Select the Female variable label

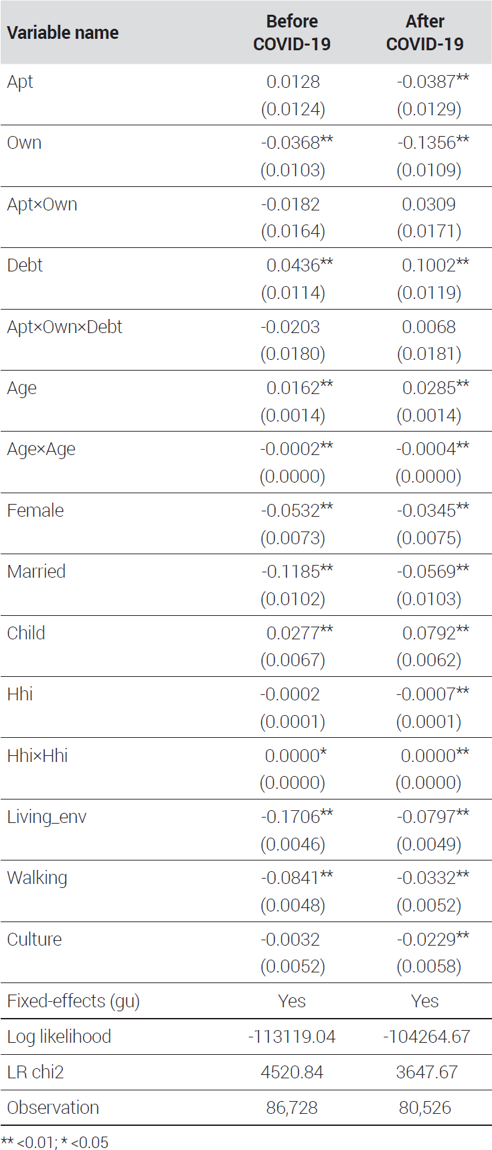pyautogui.click(x=35, y=511)
